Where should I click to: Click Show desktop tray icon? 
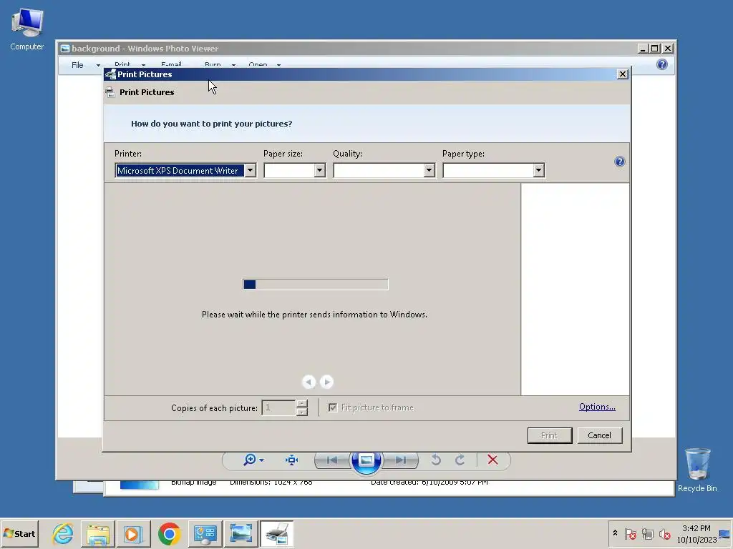[725, 533]
